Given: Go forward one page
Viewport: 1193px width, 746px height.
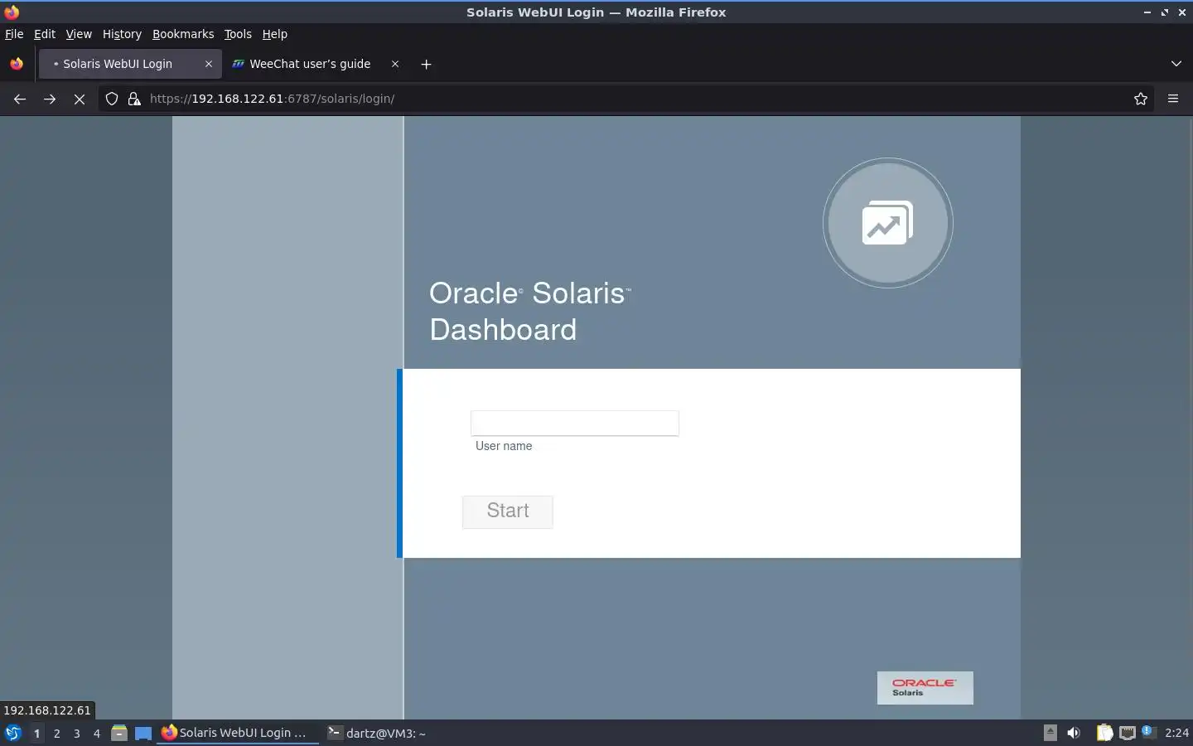Looking at the screenshot, I should click(x=50, y=99).
